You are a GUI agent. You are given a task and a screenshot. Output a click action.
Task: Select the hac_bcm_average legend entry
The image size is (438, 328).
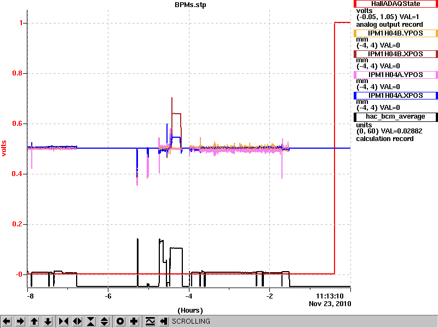(395, 116)
